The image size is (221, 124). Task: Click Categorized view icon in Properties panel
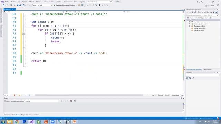coord(187,78)
